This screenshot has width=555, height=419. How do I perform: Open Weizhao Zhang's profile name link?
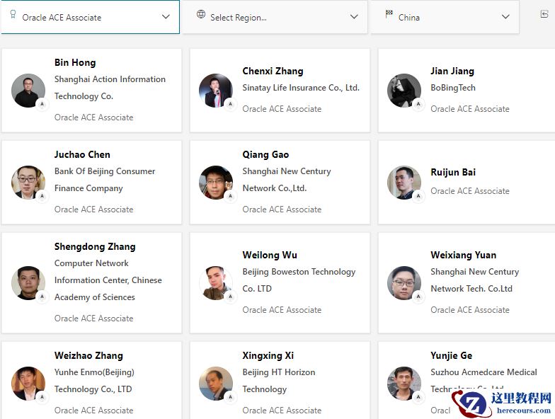click(x=88, y=355)
